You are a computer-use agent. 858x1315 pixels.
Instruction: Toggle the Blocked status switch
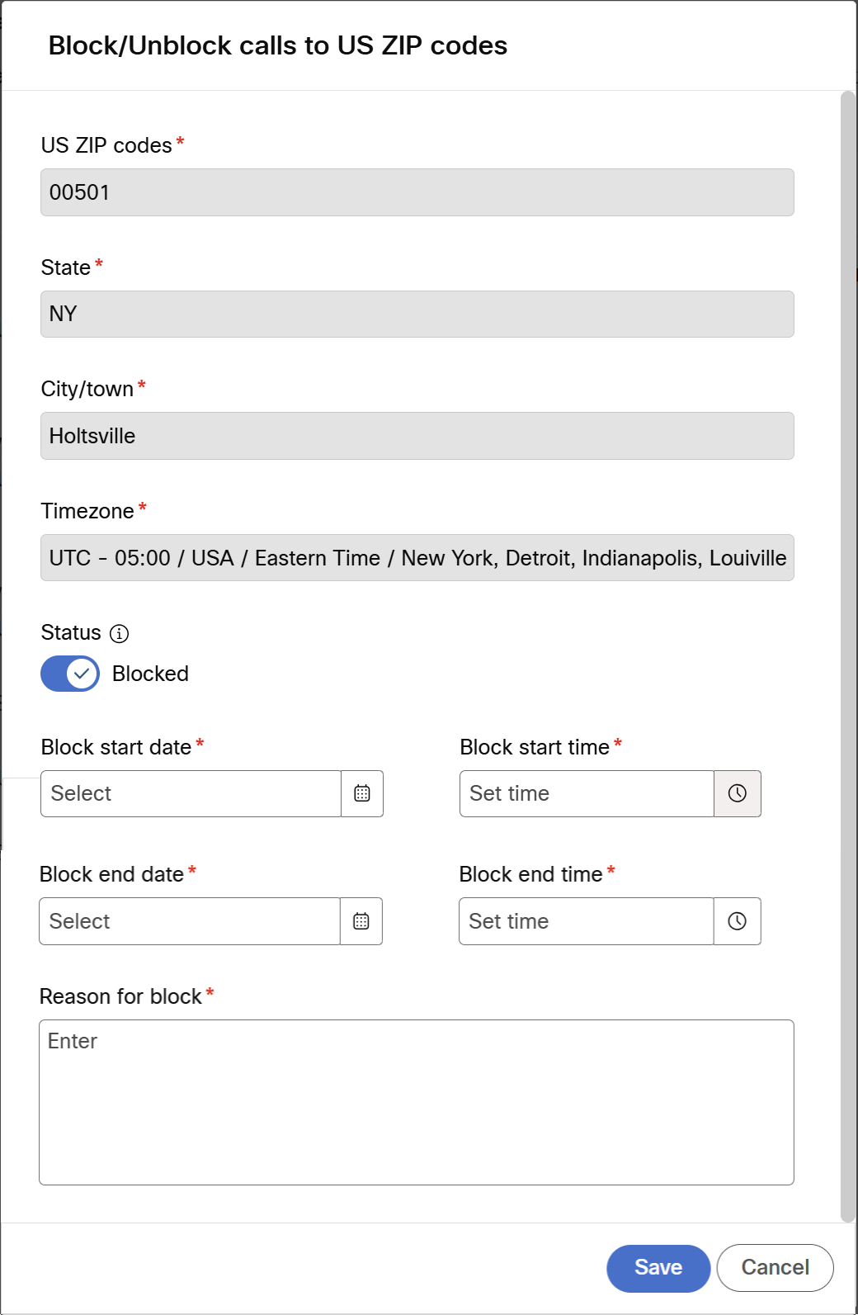(70, 674)
